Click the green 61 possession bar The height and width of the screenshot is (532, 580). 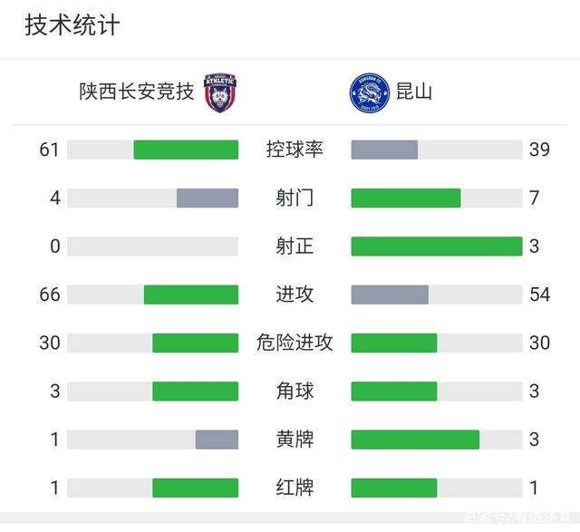(186, 150)
